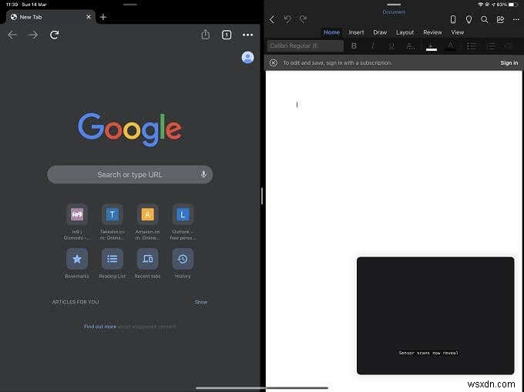Redo the action in Word

pos(304,19)
